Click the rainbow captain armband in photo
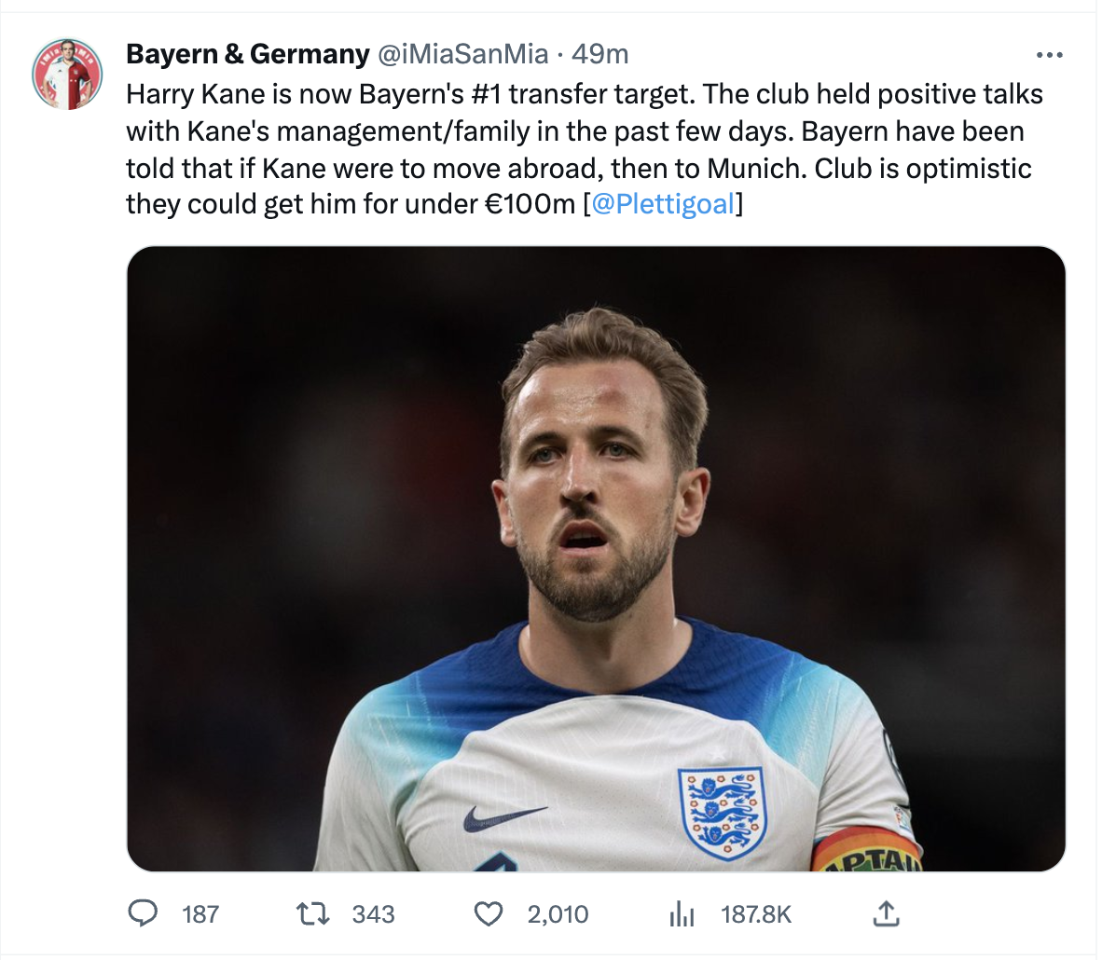This screenshot has height=960, width=1102. click(865, 850)
